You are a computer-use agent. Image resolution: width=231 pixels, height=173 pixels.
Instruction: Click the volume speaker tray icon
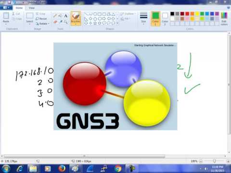[x=206, y=169]
